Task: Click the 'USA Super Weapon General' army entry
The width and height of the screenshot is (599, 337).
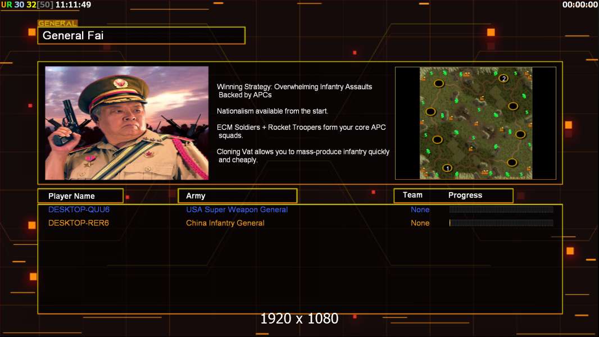Action: coord(237,210)
